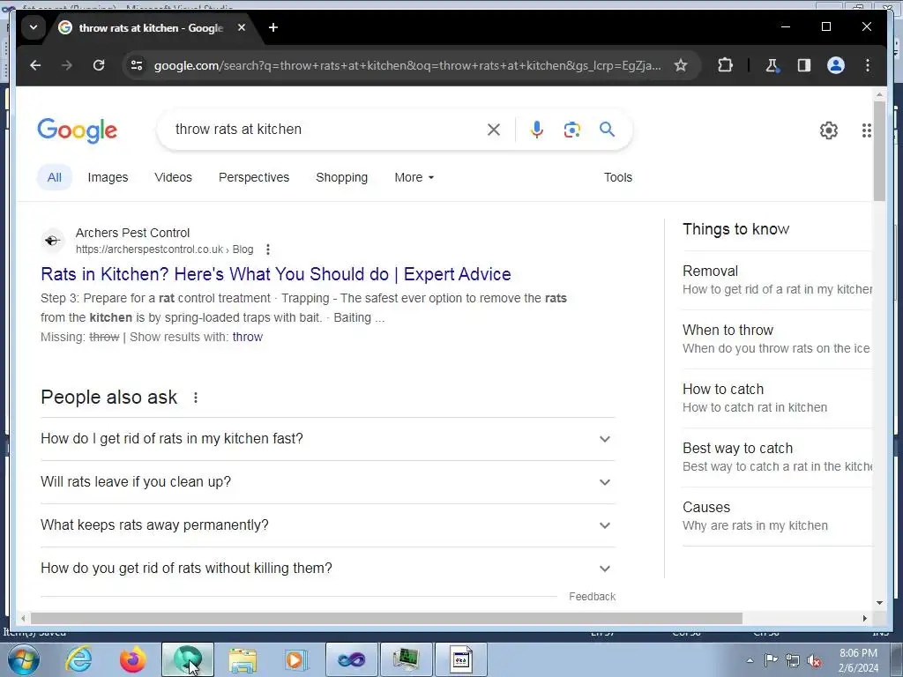This screenshot has height=677, width=903.
Task: Click the scroll right arrow
Action: pos(864,618)
